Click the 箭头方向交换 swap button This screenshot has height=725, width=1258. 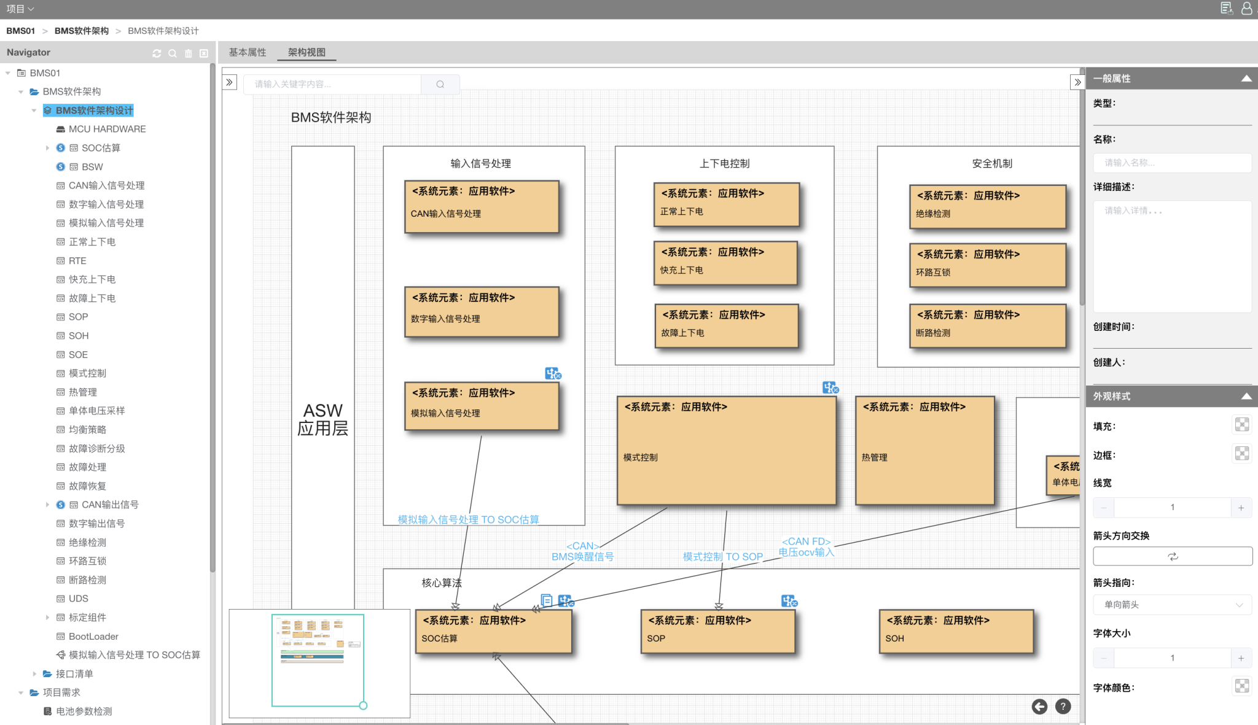coord(1172,556)
